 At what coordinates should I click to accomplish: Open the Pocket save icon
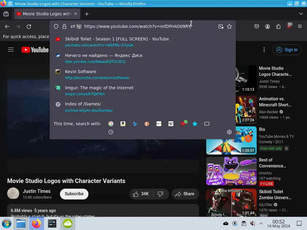coord(257,26)
